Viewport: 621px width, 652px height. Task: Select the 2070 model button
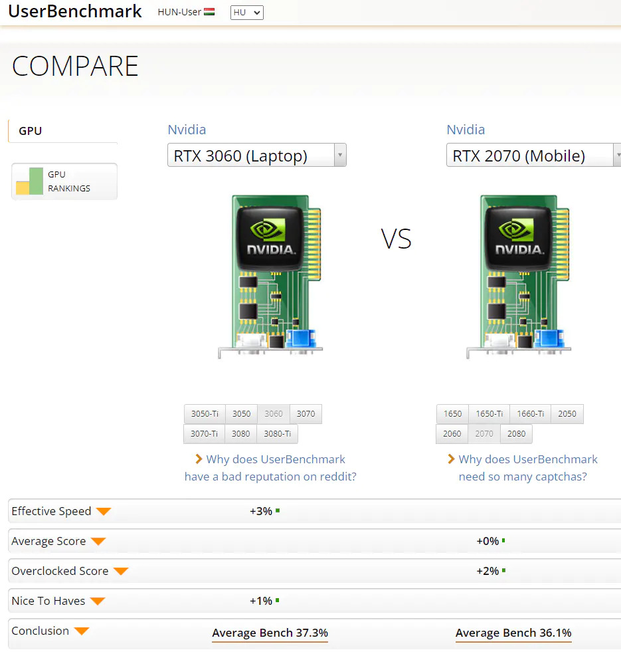point(484,434)
